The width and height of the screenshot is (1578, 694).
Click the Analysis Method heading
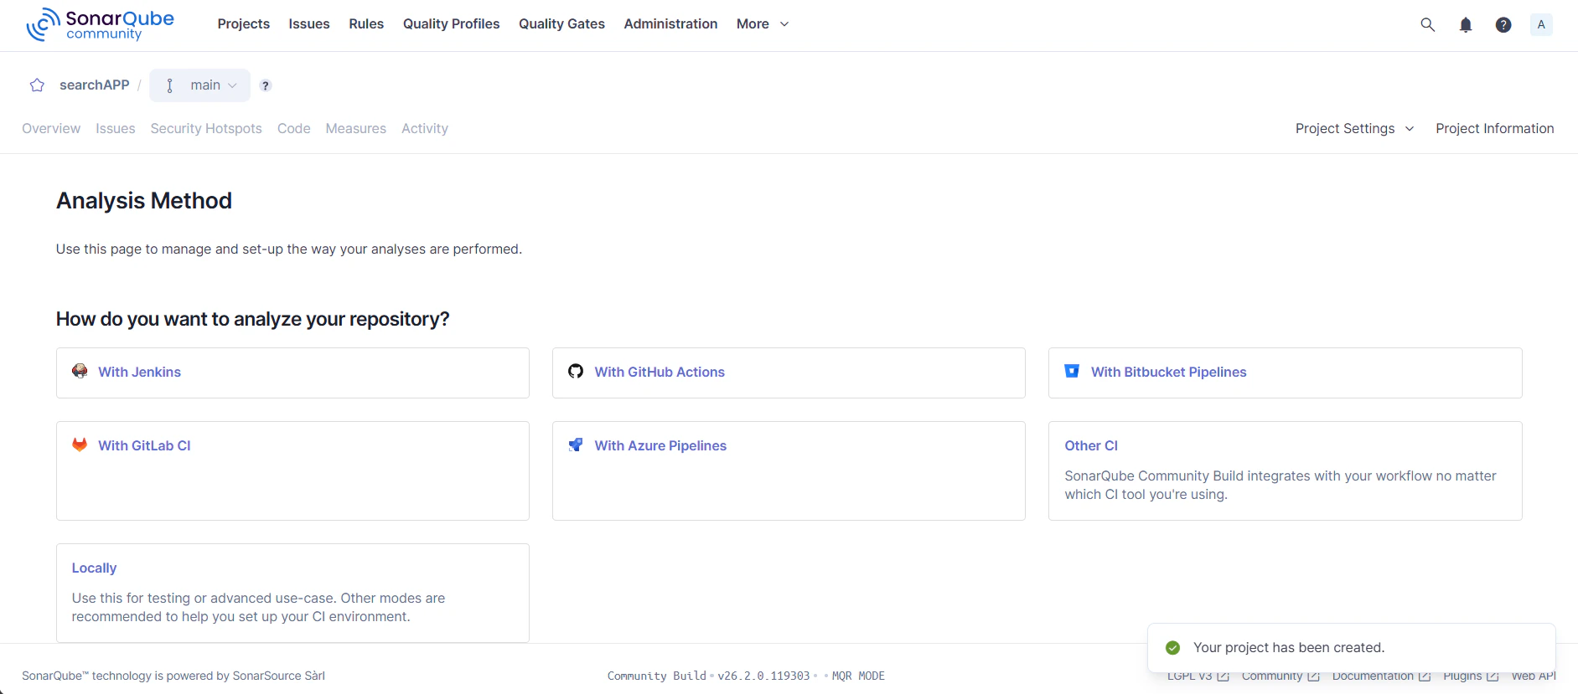coord(144,201)
